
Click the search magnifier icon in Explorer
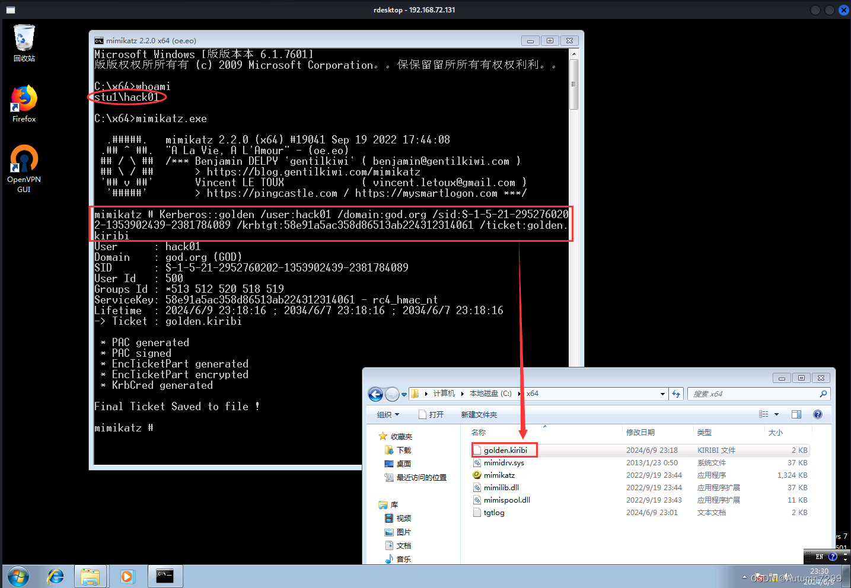click(x=823, y=394)
